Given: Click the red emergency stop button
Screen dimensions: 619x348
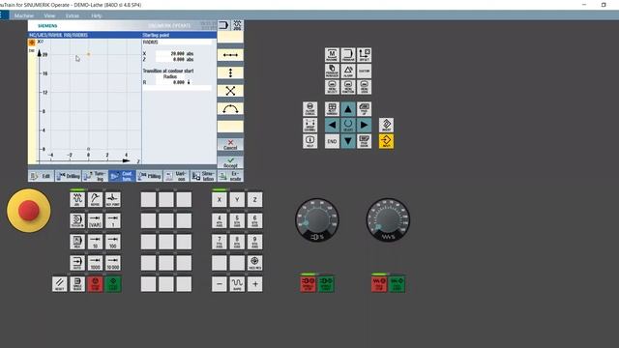Looking at the screenshot, I should coord(28,211).
